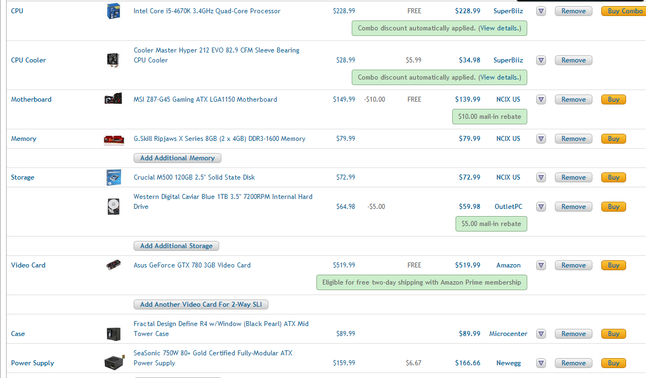Expand price options dropdown for Crucial M500 row
Image resolution: width=646 pixels, height=378 pixels.
(x=541, y=177)
